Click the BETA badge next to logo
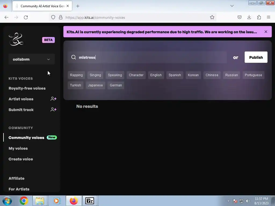The height and width of the screenshot is (206, 275). pos(48,40)
